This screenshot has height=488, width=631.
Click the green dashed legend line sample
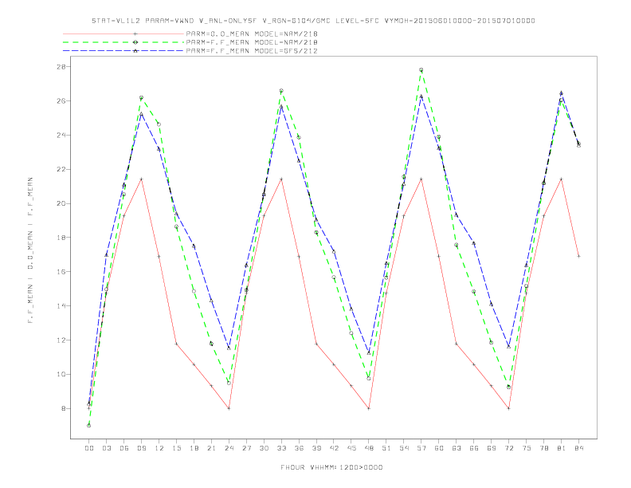coord(123,42)
